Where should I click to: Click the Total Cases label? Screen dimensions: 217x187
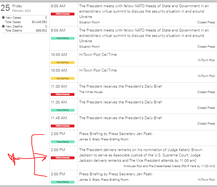point(13,22)
